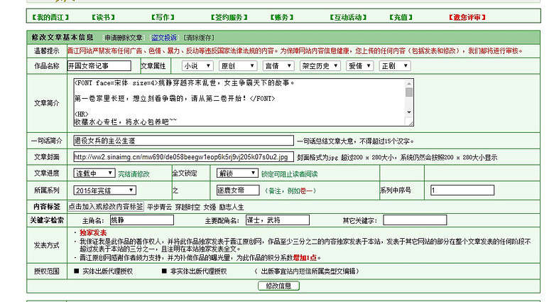Click the series note field 逐鹿女帝

pyautogui.click(x=238, y=190)
